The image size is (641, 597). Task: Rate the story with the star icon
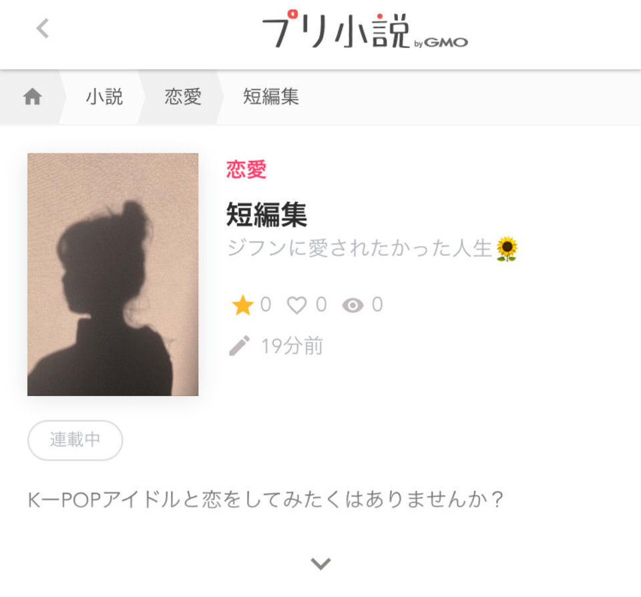[x=243, y=305]
